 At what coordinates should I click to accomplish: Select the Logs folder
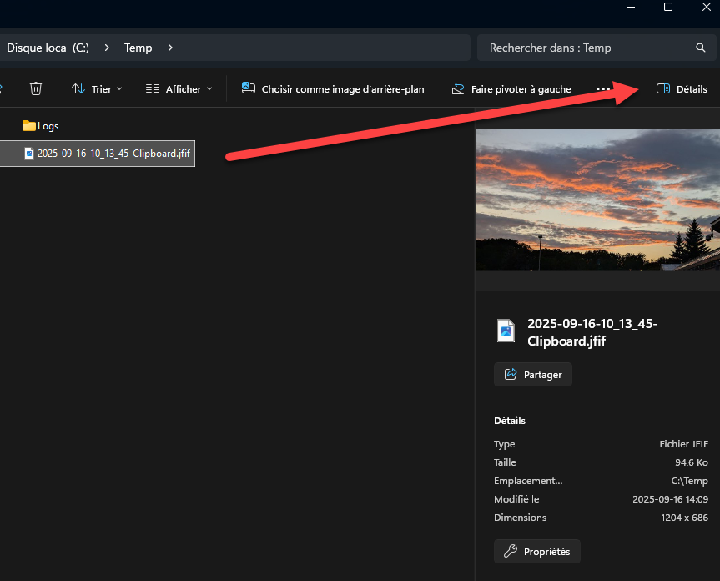pyautogui.click(x=40, y=125)
